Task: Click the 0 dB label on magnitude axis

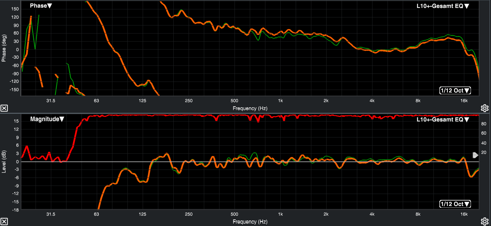Action: 17,161
